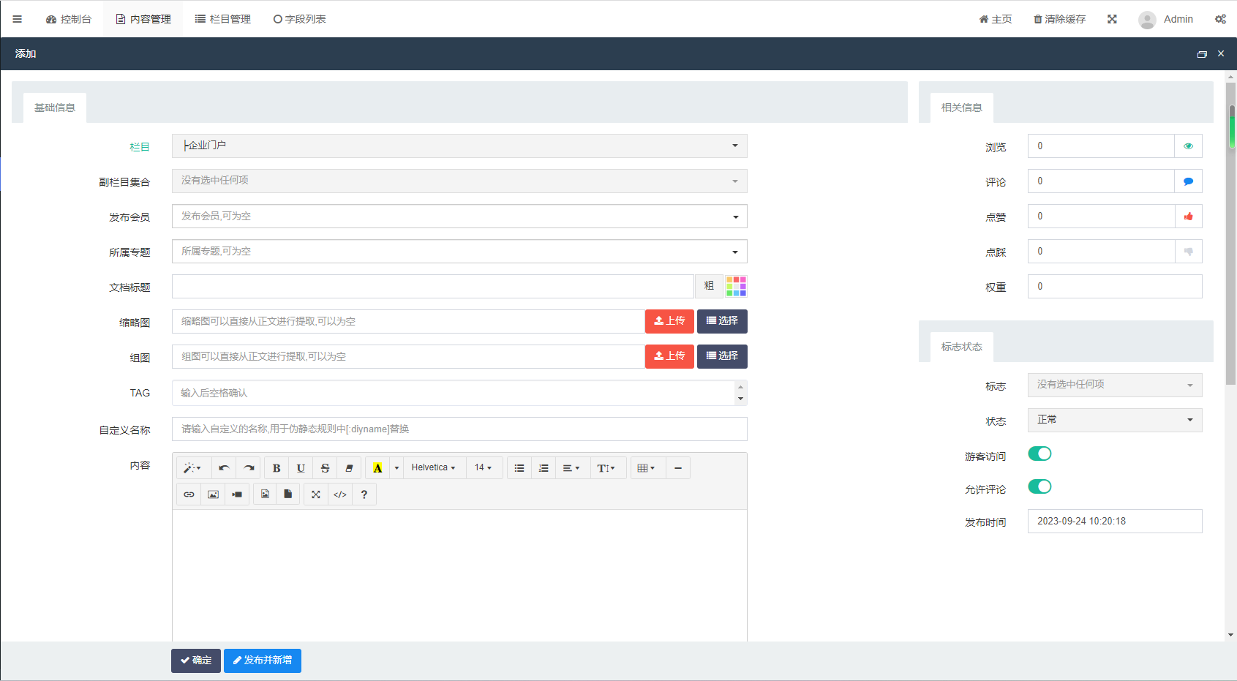Click the editor fullscreen icon

(316, 494)
